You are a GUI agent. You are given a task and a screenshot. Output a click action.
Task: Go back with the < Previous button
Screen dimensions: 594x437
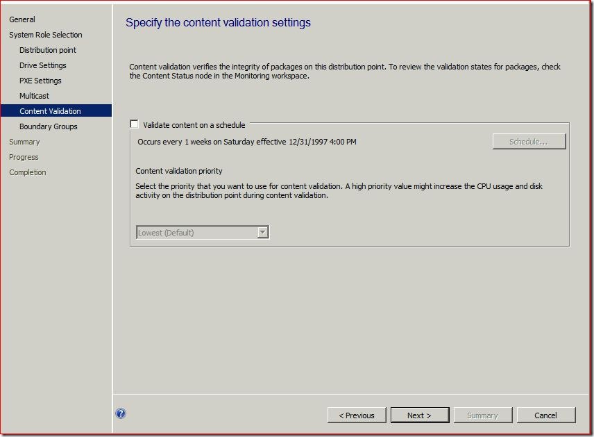(356, 415)
